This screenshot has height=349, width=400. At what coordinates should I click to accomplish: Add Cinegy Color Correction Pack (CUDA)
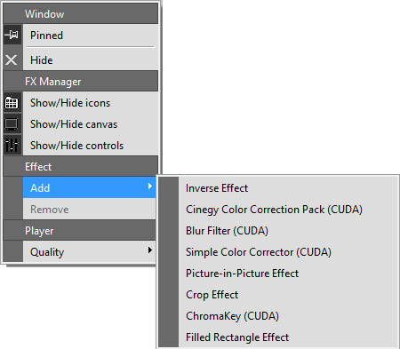288,210
